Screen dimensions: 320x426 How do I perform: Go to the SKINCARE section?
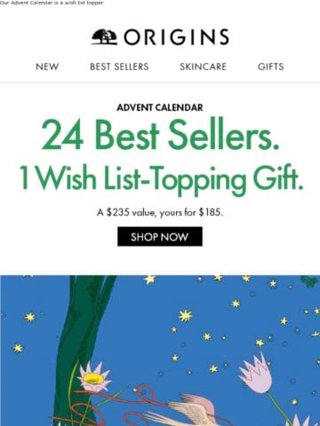point(203,67)
